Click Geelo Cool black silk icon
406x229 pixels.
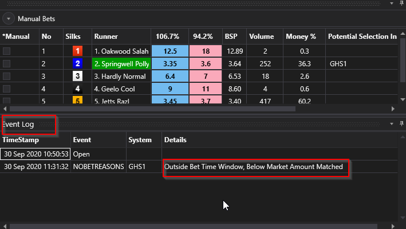point(77,89)
